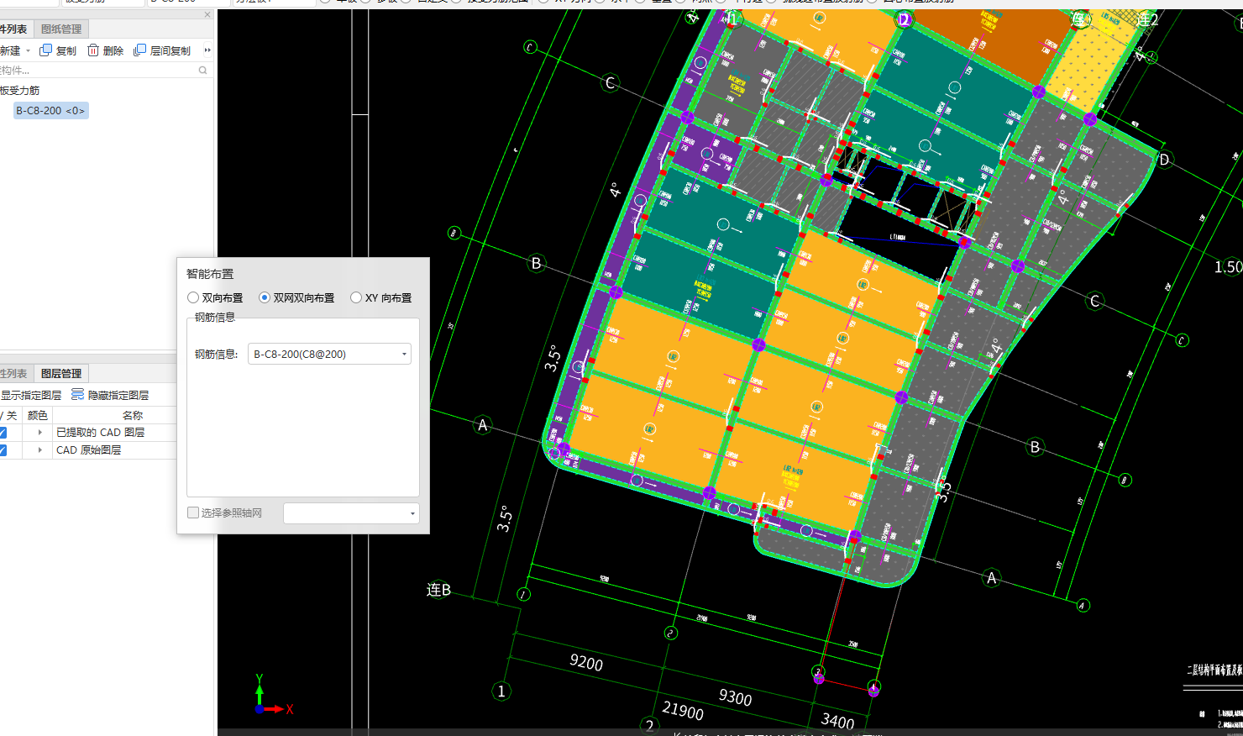Click the 3400 dimension text in drawing

[837, 721]
